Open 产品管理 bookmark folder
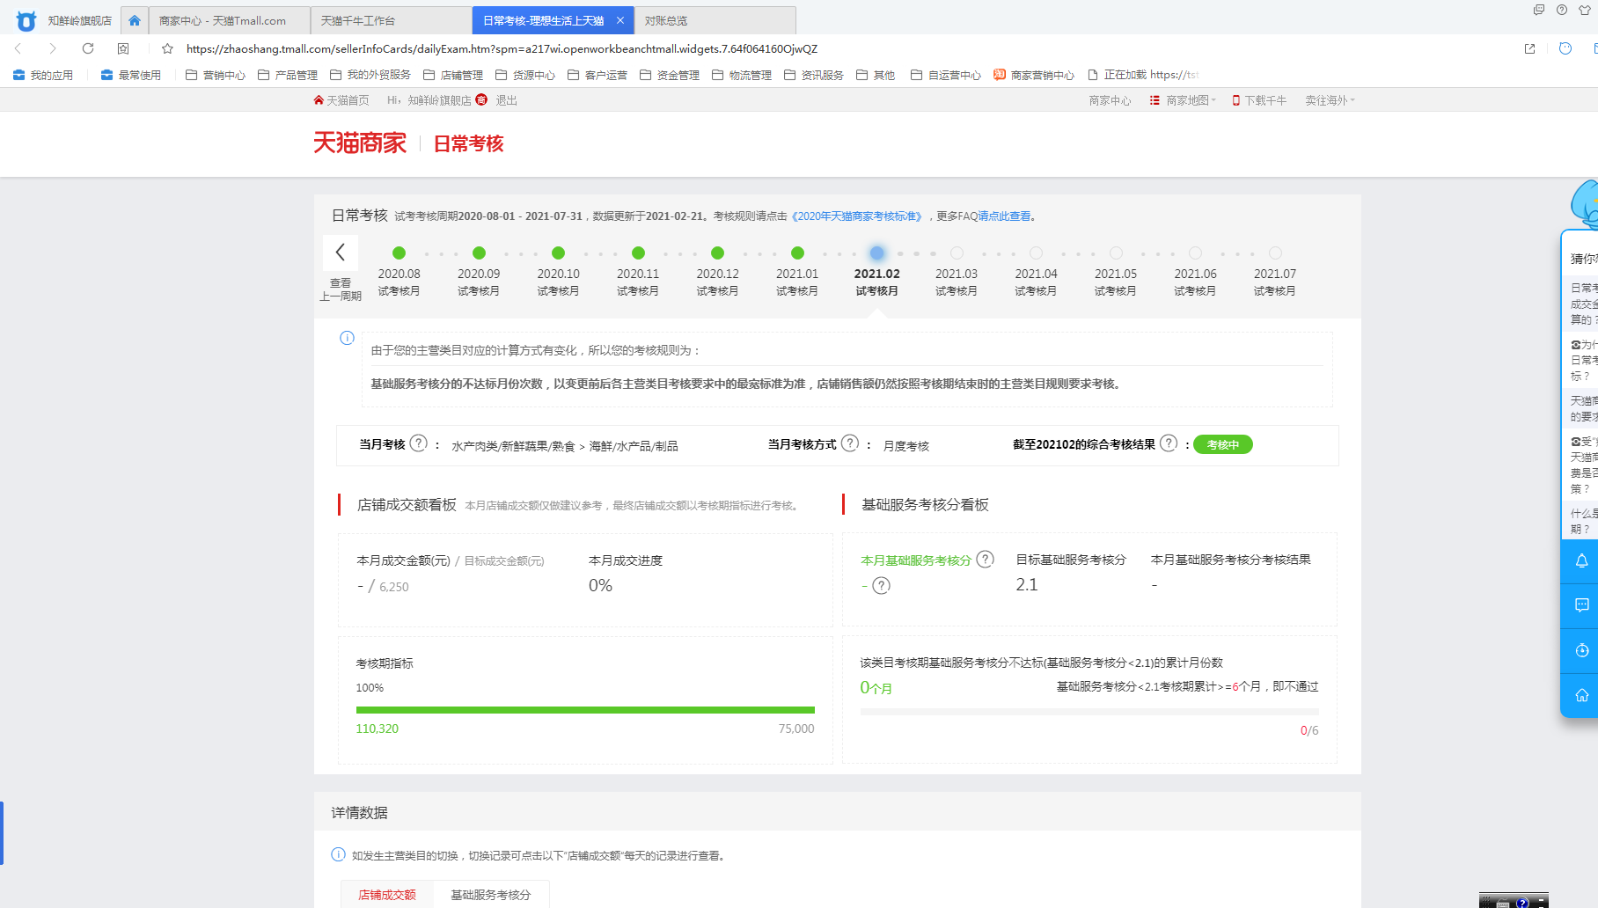This screenshot has height=908, width=1598. [x=288, y=75]
